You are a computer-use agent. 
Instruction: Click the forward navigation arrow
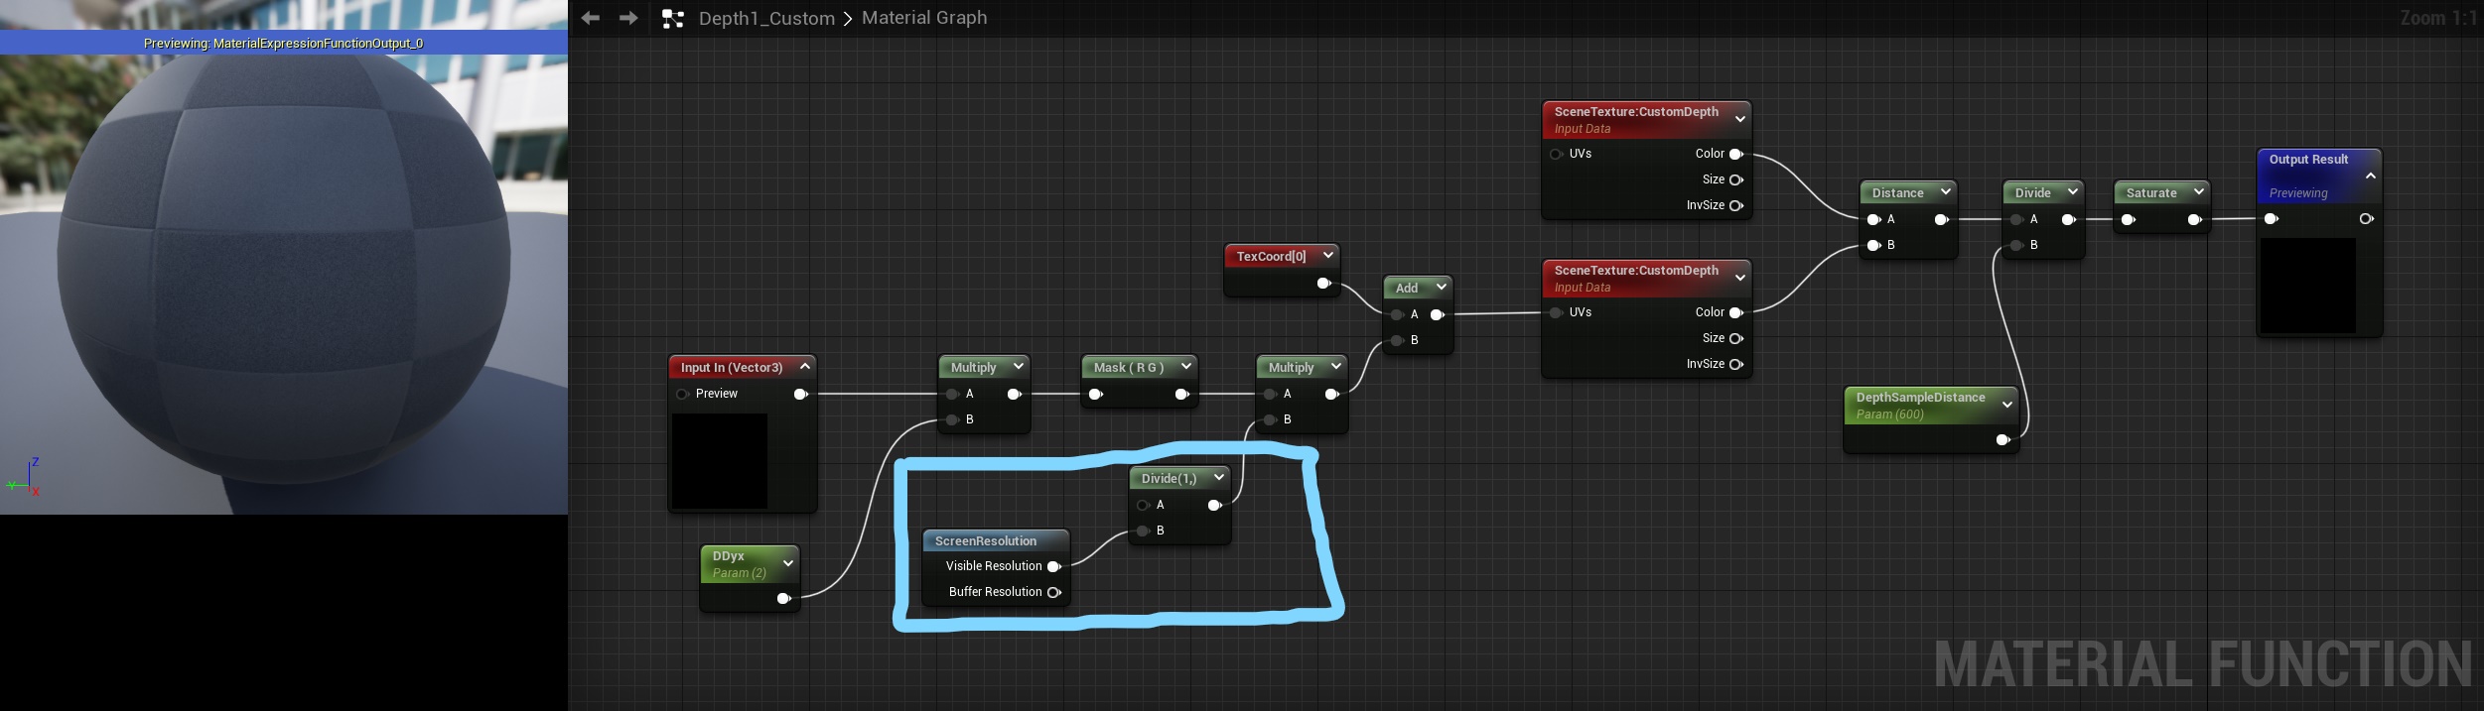[628, 18]
